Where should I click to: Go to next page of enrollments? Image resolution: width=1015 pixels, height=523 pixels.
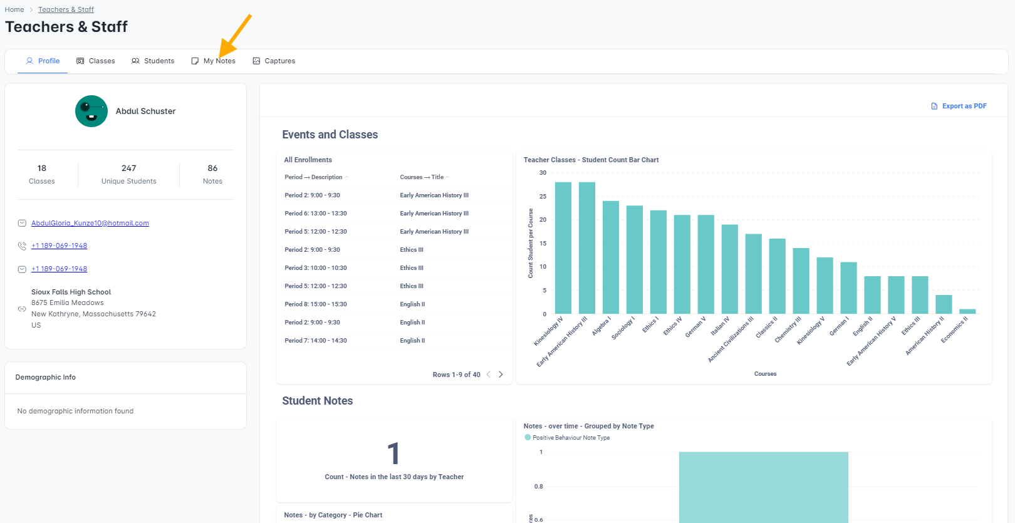[x=501, y=375]
